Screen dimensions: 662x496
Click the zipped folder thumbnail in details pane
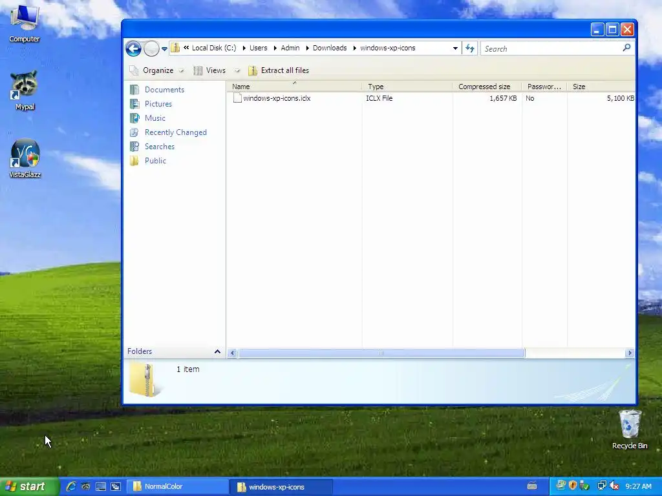coord(145,380)
